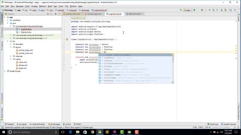This screenshot has height=135, width=241.
Task: Click the Make Project hammer icon
Action: point(181,10)
